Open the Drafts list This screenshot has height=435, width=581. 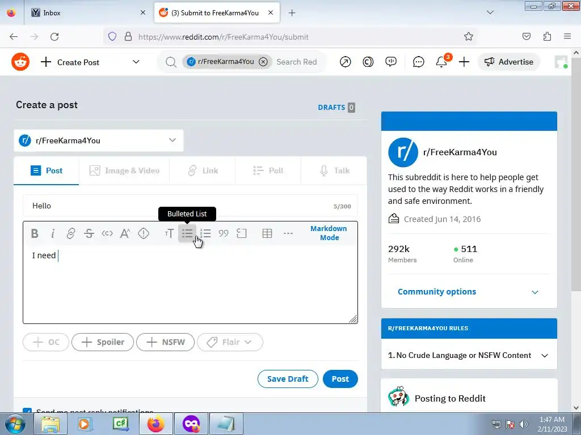(x=336, y=107)
